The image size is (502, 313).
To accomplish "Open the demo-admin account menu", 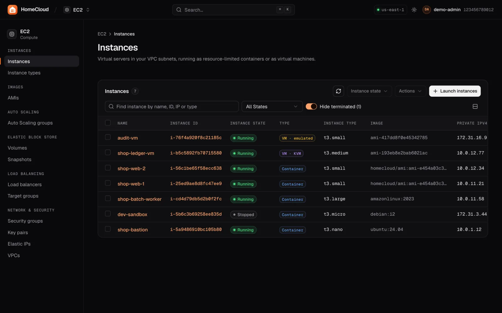I will click(x=458, y=10).
